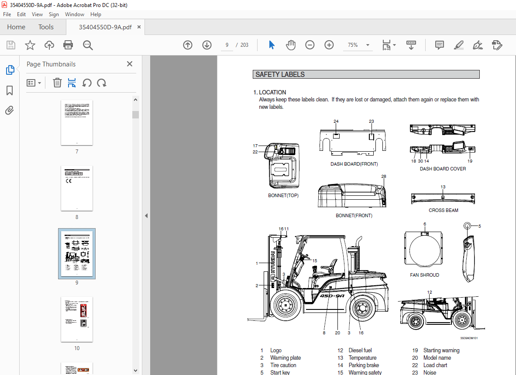Click the 1. LOCATION subheading

[x=269, y=92]
